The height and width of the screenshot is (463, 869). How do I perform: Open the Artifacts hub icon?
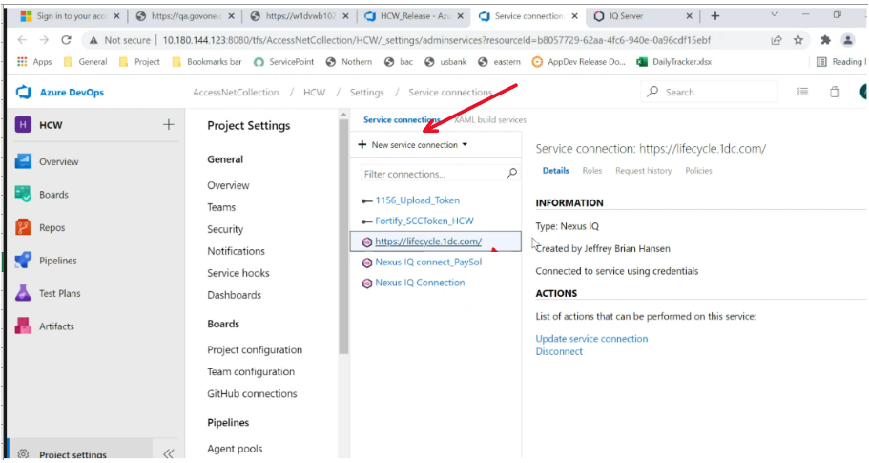click(24, 326)
